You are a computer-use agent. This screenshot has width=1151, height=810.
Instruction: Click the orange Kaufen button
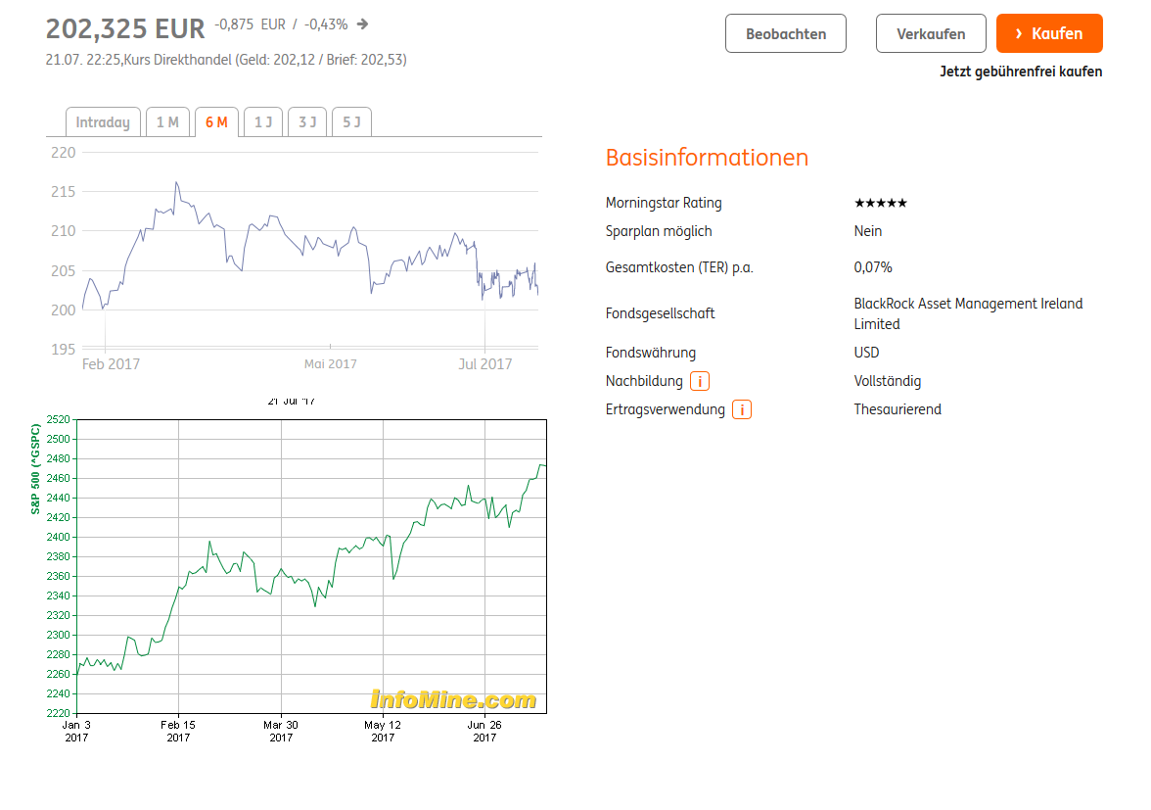pos(1049,33)
